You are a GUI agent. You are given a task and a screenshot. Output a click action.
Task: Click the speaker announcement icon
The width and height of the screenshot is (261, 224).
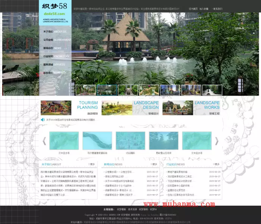pos(43,120)
